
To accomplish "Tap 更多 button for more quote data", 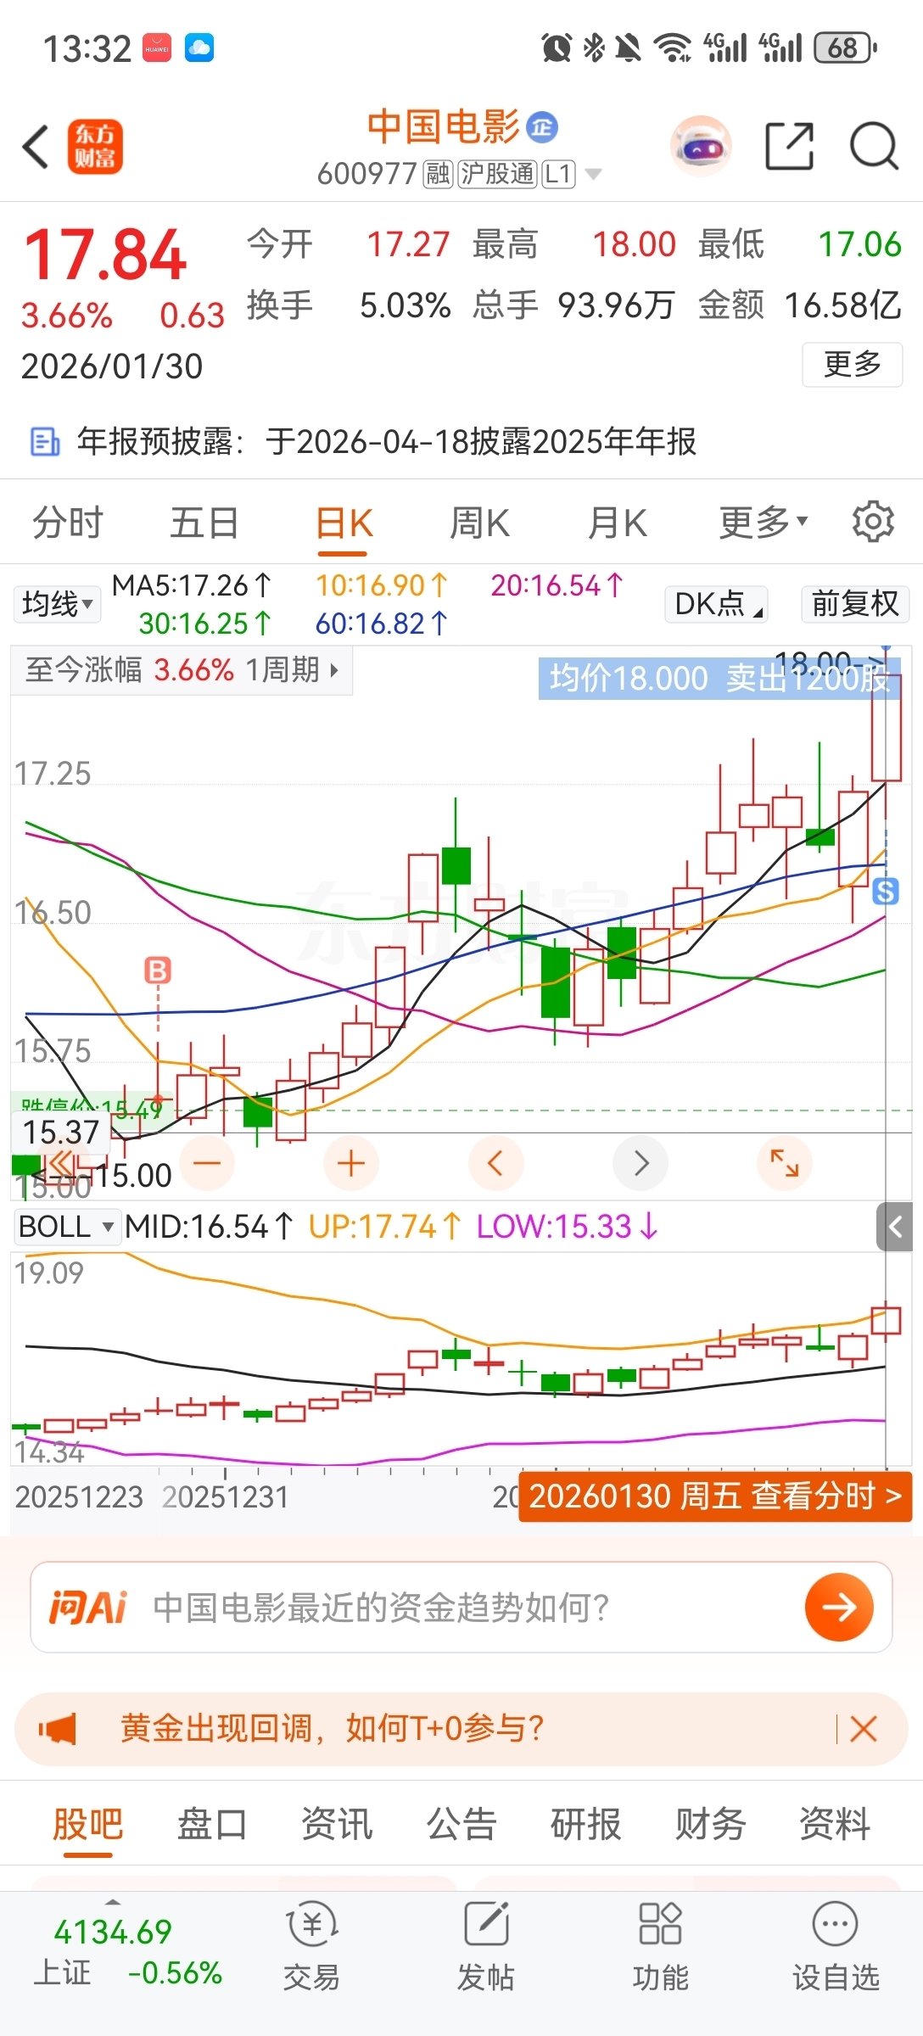I will pyautogui.click(x=853, y=364).
